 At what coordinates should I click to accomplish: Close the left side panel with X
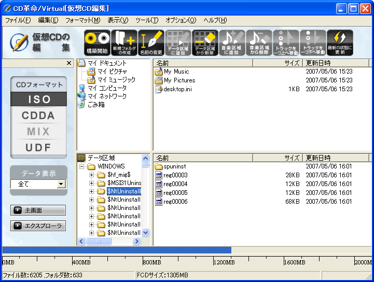point(69,63)
